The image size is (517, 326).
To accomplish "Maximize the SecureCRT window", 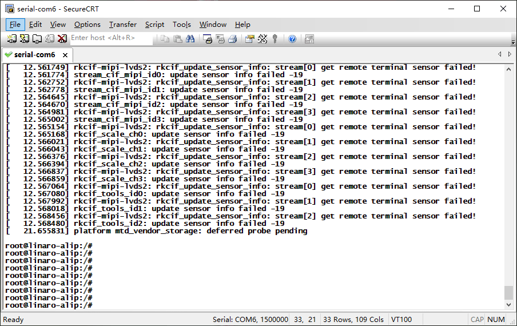I will coord(477,9).
